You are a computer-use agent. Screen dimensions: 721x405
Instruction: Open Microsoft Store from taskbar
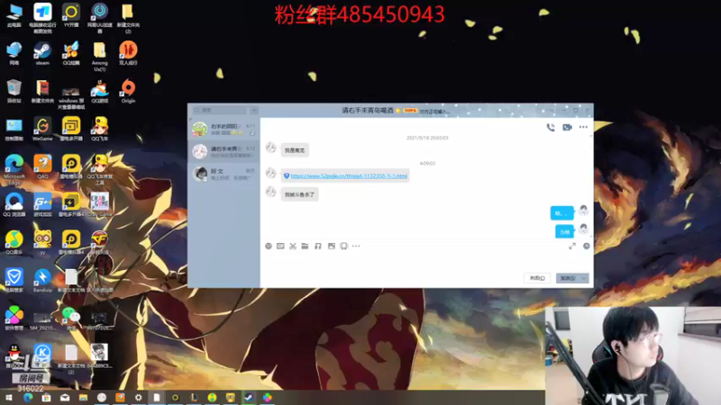point(47,397)
